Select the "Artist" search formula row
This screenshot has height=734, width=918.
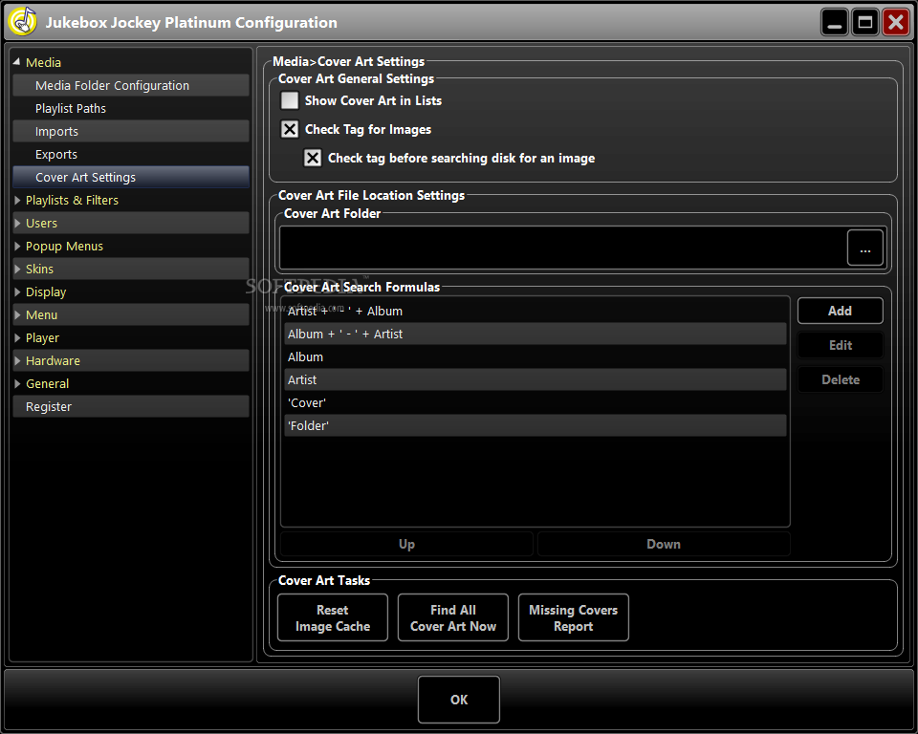(535, 379)
